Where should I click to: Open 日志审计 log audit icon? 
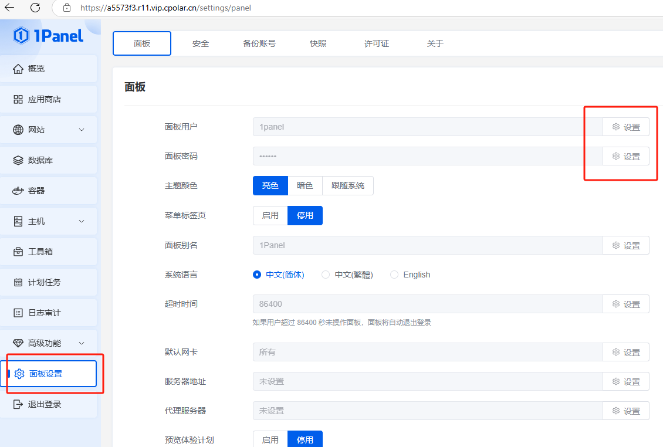[18, 313]
